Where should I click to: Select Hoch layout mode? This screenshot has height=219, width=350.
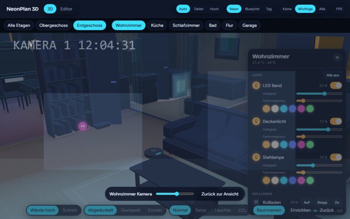214,9
